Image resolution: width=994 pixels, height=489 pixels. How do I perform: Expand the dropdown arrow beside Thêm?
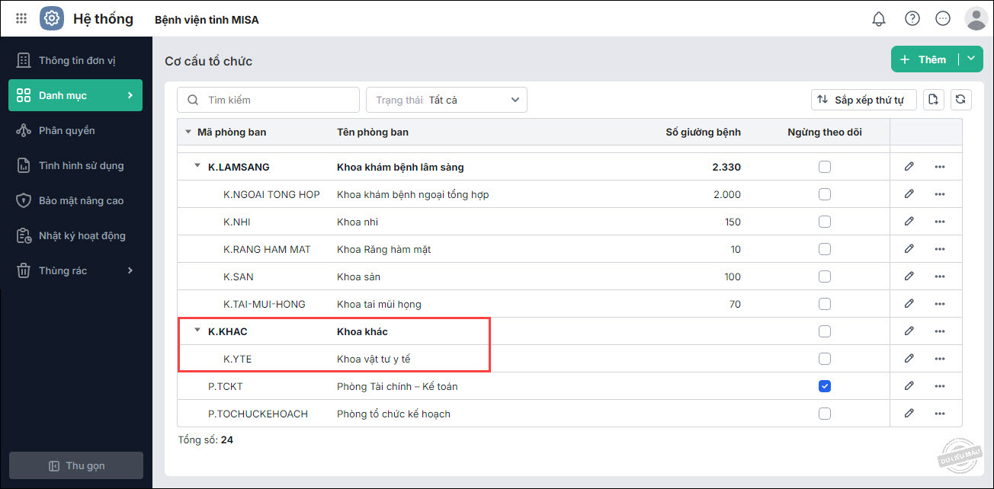point(971,59)
